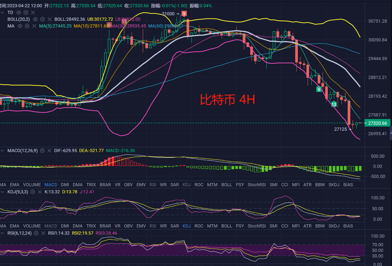The height and width of the screenshot is (266, 392).
Task: Remove the TD indicator with its X icon
Action: point(33,13)
